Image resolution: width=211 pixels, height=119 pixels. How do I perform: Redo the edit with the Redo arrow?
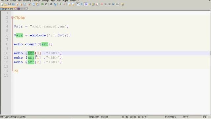46,4
